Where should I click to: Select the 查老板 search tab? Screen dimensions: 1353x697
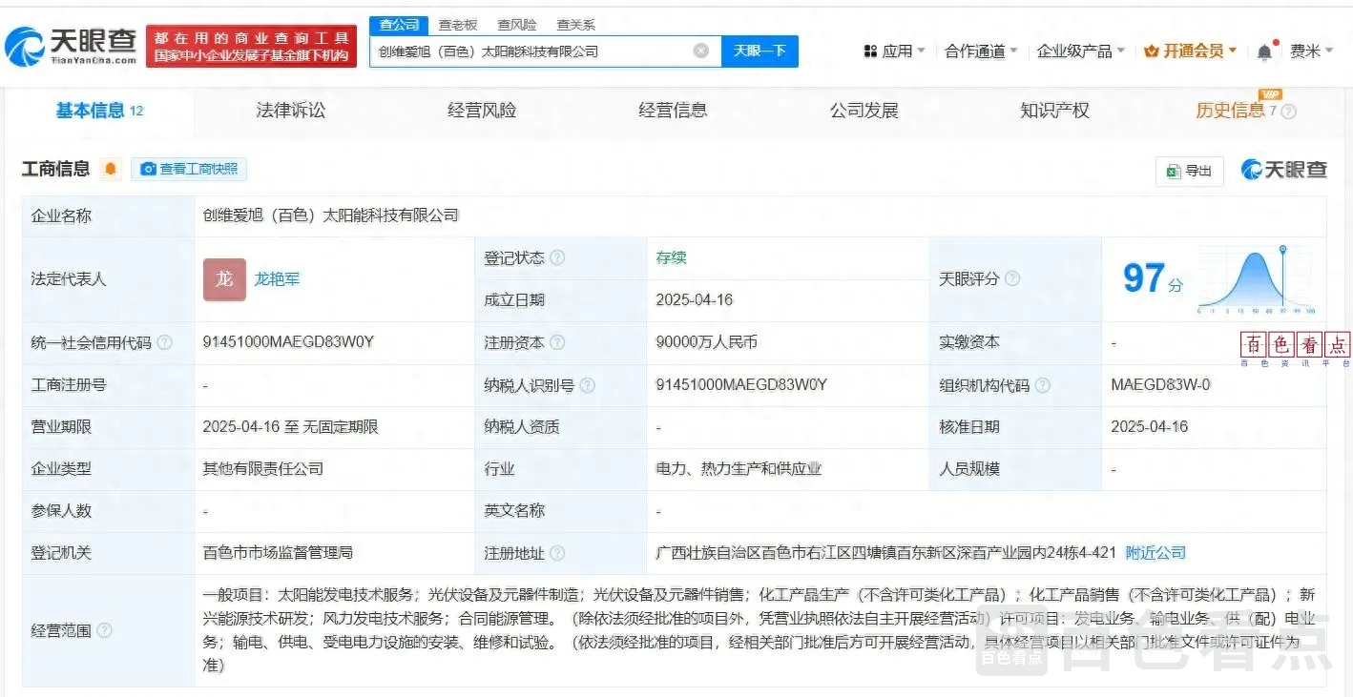pyautogui.click(x=458, y=25)
